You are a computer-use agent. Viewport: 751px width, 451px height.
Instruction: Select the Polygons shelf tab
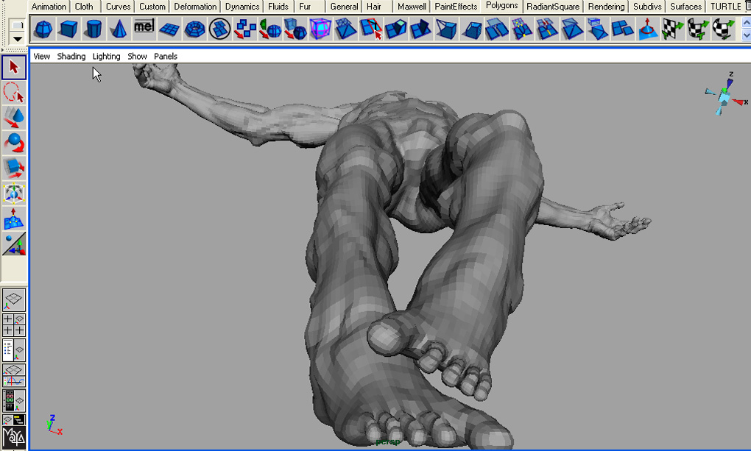[502, 6]
